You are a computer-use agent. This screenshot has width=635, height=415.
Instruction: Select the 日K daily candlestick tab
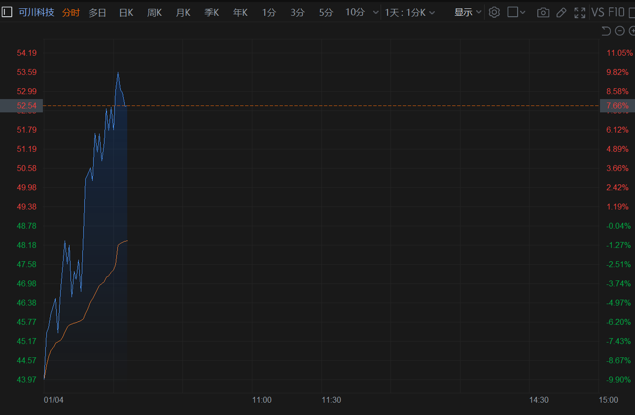click(x=126, y=13)
